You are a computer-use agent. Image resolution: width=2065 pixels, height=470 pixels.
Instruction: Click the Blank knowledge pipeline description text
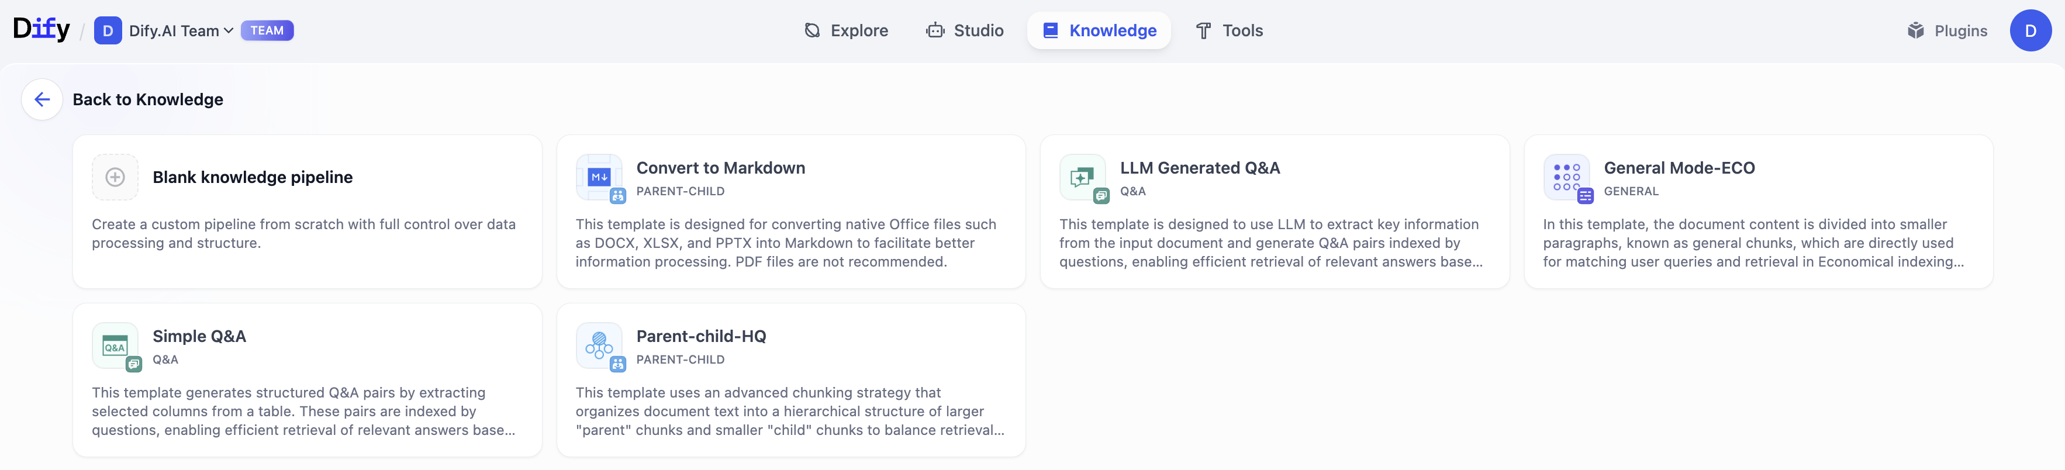tap(304, 233)
